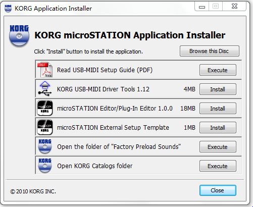Click KORG disc icon beside Factory Preload Sounds

pos(45,146)
